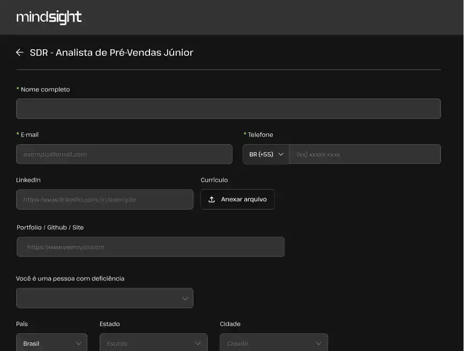Click the E-mail input field

click(x=124, y=154)
